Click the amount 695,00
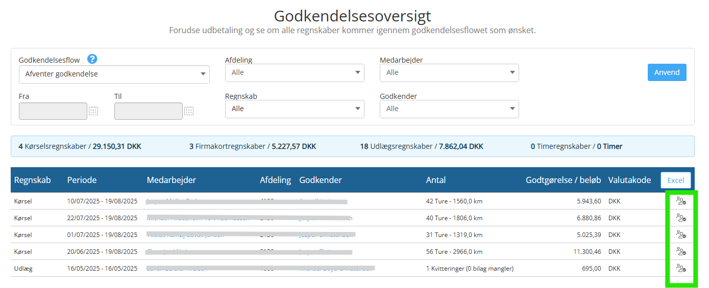The width and height of the screenshot is (709, 288). [592, 269]
